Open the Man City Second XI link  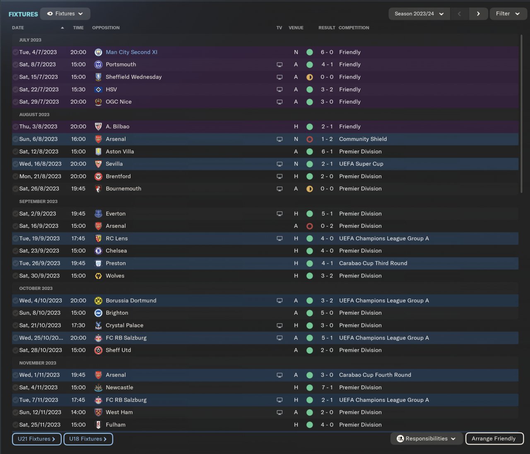132,52
